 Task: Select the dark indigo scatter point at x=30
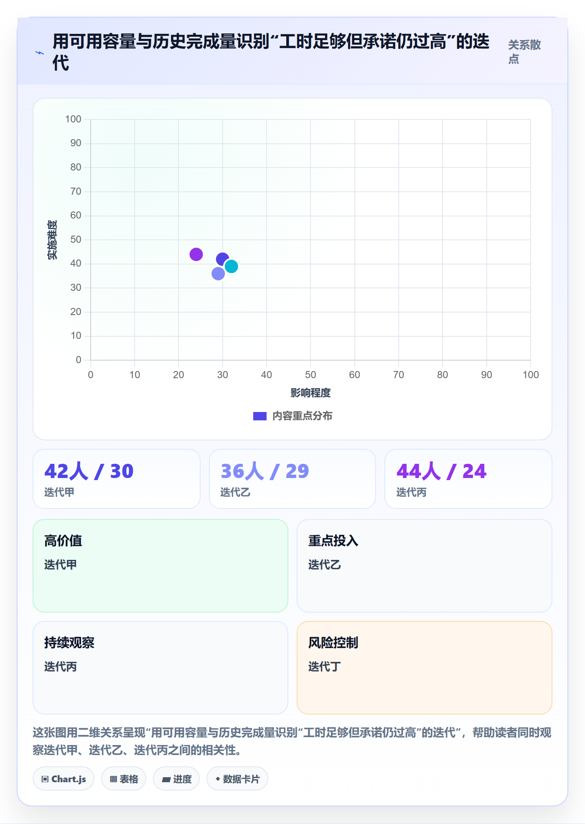pos(222,259)
